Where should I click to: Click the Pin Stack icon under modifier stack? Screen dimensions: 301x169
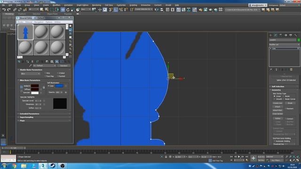pyautogui.click(x=271, y=69)
